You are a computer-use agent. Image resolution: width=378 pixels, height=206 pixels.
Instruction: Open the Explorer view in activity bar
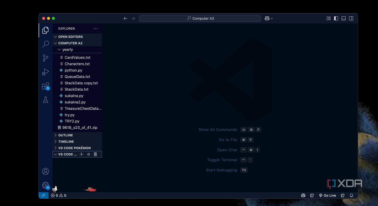[x=45, y=30]
